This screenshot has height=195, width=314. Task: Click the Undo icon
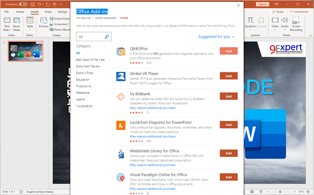(39, 4)
